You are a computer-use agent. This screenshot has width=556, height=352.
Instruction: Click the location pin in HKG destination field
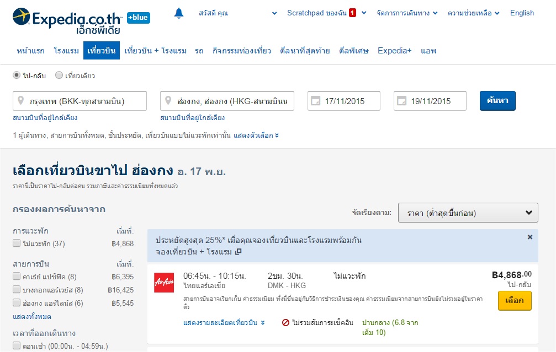coord(168,101)
